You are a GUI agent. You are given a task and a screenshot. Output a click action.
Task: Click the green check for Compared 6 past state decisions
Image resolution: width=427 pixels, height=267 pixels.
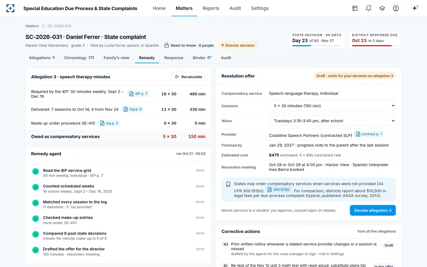36,234
